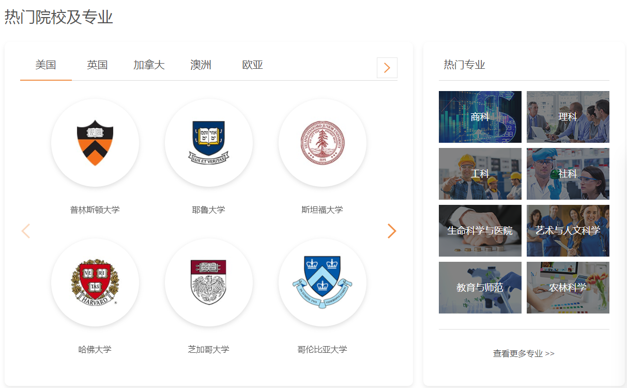Click the 芝加哥大学 name label
The width and height of the screenshot is (627, 388).
[209, 349]
